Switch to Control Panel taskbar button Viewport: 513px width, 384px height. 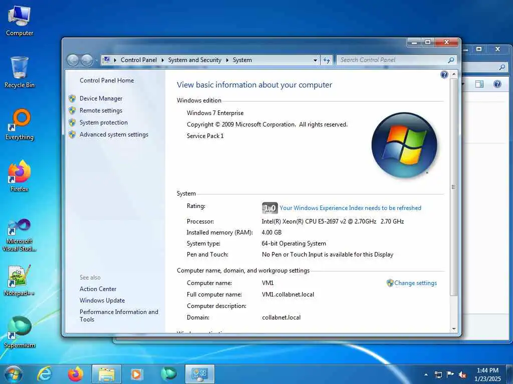[x=200, y=374]
